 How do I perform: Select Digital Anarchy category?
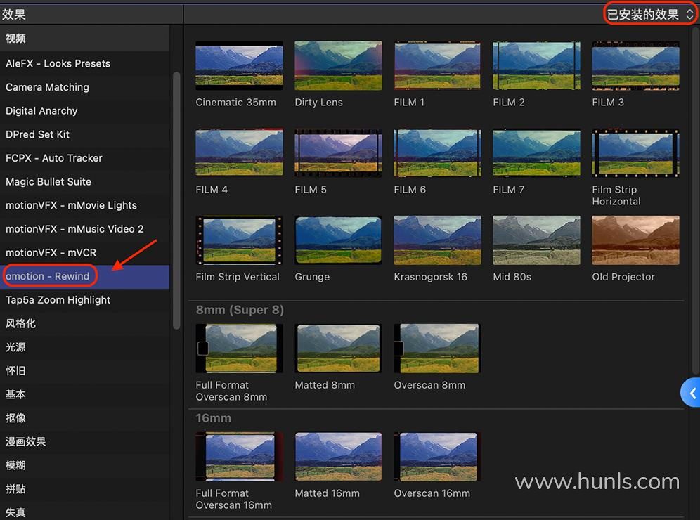pos(85,111)
